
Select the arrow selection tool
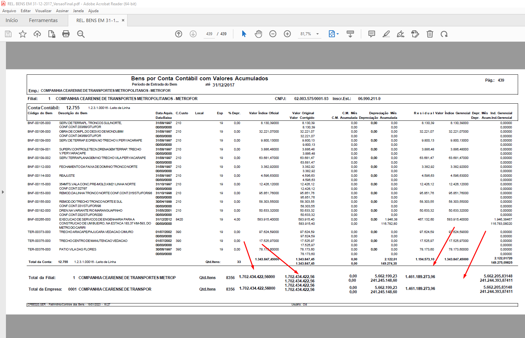click(x=244, y=34)
